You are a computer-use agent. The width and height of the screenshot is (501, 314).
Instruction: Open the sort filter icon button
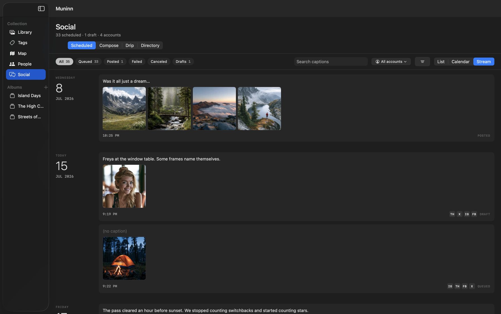tap(422, 61)
